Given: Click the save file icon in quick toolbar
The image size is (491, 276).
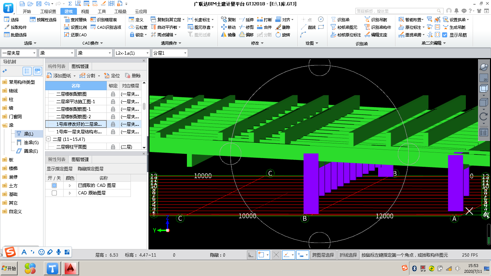Looking at the screenshot, I should tap(38, 4).
